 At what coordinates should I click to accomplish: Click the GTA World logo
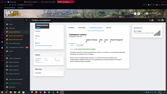13,13
